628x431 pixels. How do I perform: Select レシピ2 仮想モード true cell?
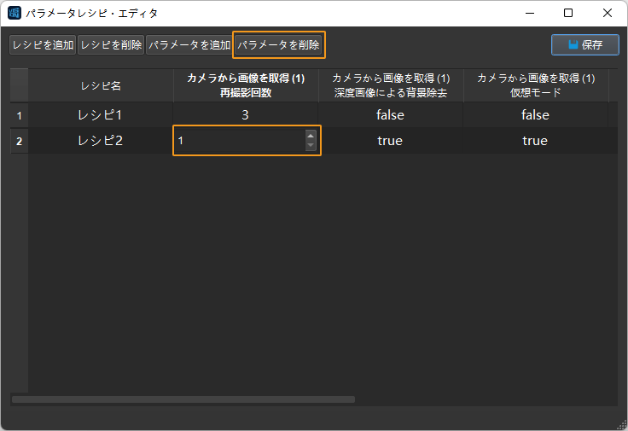536,141
